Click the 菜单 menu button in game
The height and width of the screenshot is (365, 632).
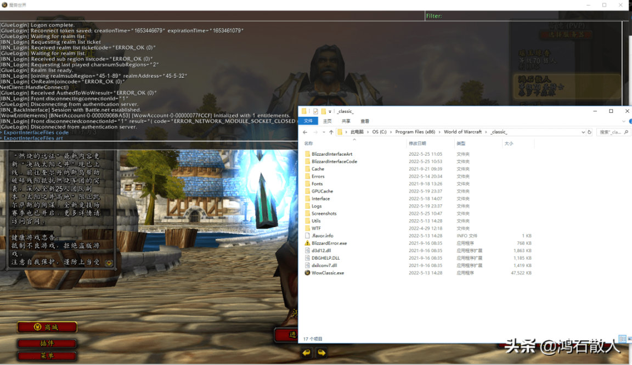(47, 356)
